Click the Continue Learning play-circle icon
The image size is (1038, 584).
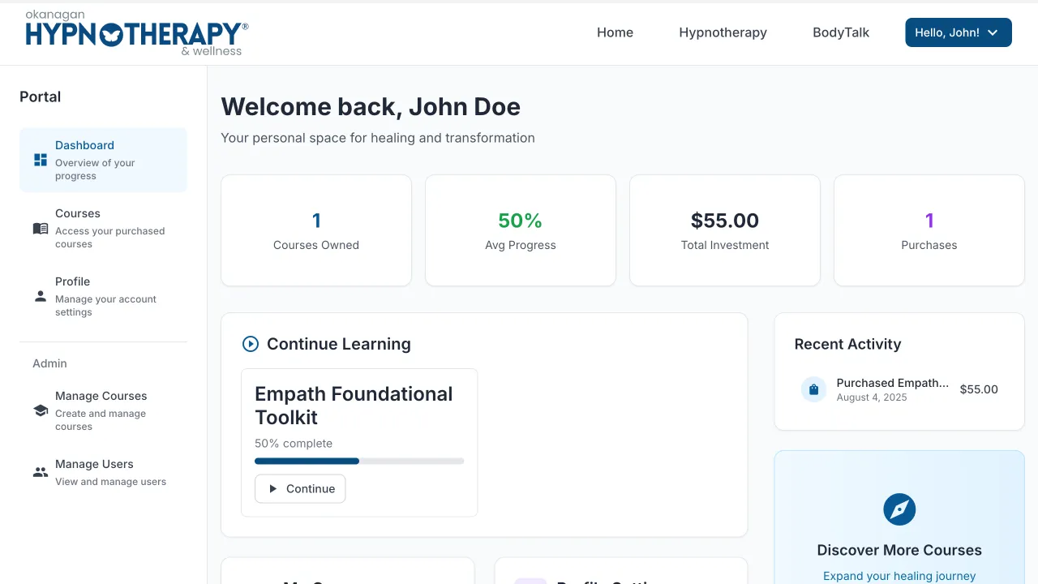250,344
